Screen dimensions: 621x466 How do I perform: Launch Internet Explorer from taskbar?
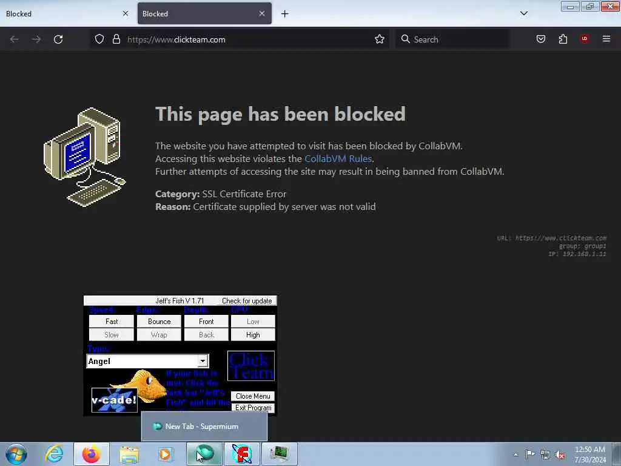54,454
